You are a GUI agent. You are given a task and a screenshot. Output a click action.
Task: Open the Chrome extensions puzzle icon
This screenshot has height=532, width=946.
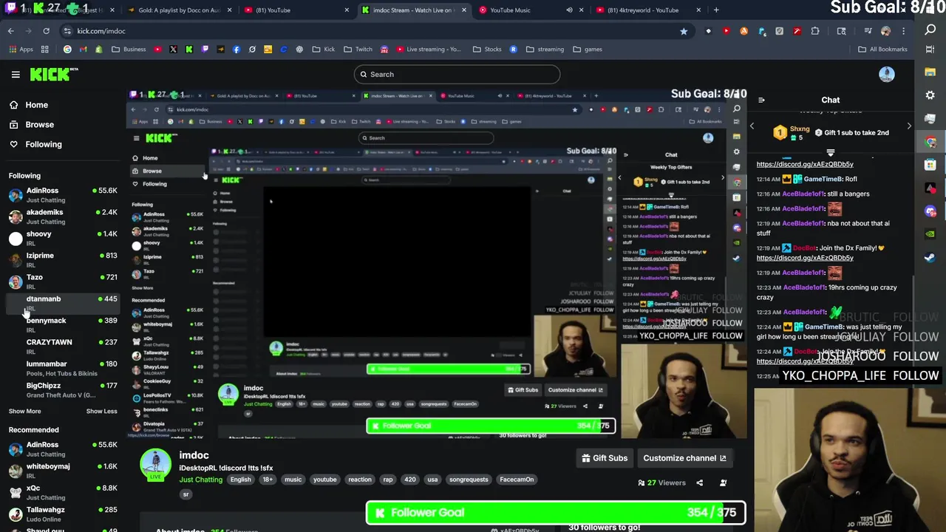(x=815, y=31)
